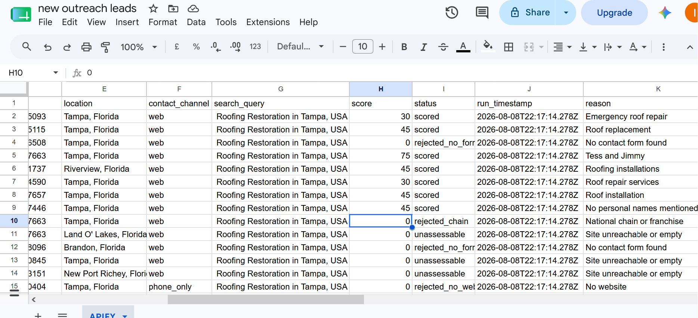Search the menus with magnifier icon

pos(27,47)
